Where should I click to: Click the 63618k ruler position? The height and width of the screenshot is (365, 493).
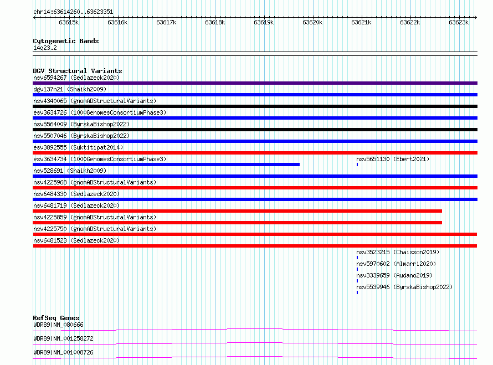coord(215,22)
